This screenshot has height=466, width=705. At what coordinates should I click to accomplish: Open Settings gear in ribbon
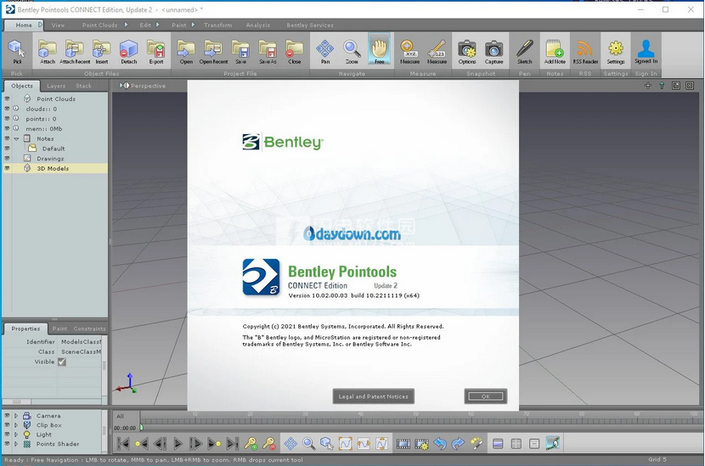(616, 51)
